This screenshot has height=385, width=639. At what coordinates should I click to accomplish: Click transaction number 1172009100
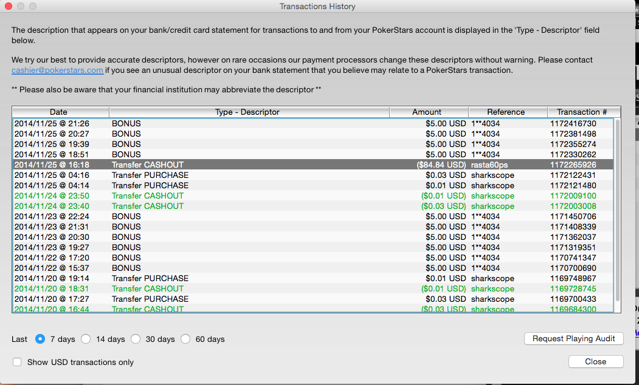573,196
